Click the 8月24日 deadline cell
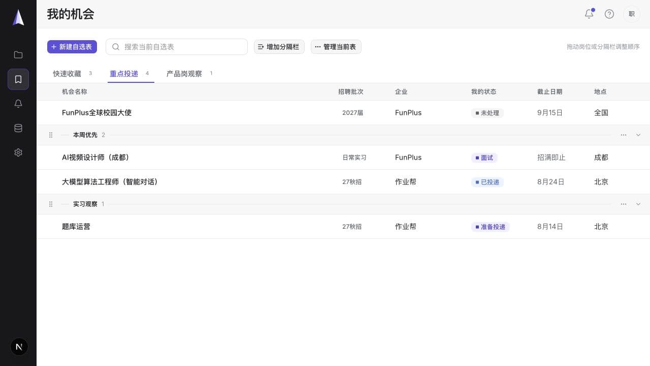 pos(551,182)
